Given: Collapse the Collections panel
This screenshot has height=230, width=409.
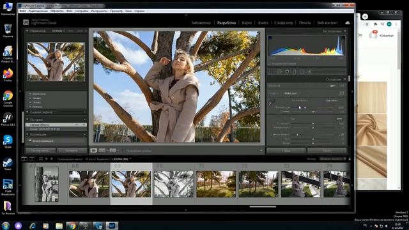Looking at the screenshot, I should [27, 135].
